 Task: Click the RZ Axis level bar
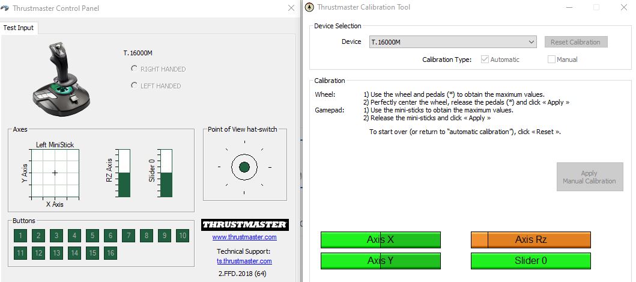(124, 173)
